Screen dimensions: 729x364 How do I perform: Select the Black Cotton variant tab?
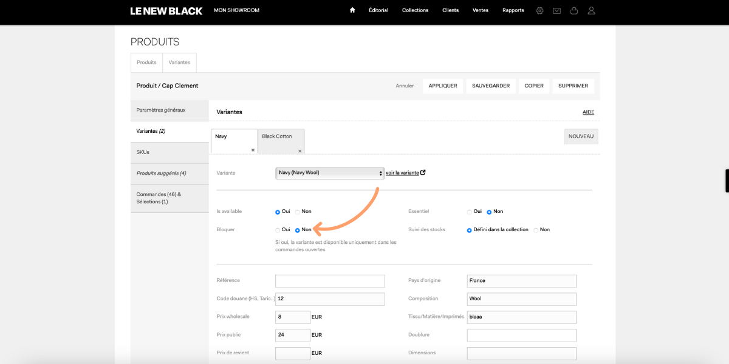(x=281, y=141)
